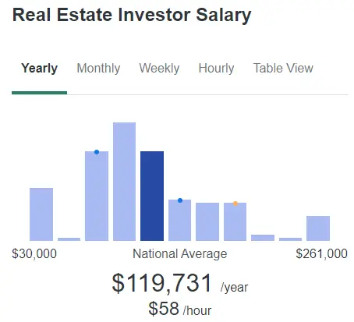The height and width of the screenshot is (322, 354).
Task: Open the Weekly salary tab
Action: point(159,69)
